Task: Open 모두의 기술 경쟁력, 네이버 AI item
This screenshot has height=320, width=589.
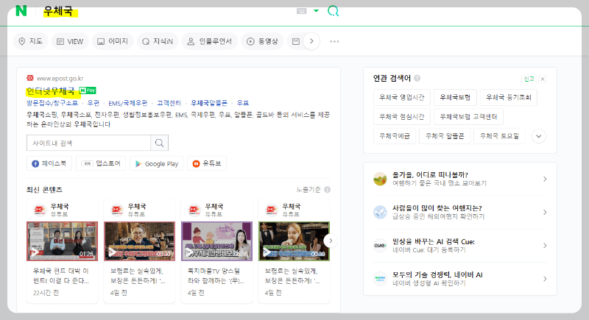Action: 459,279
